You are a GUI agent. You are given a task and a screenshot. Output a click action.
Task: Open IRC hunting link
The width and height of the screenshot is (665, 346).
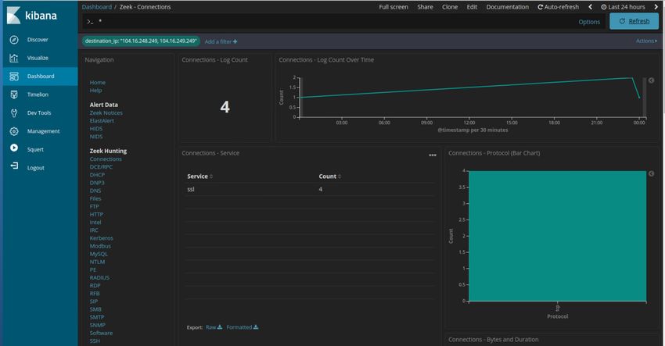tap(94, 230)
